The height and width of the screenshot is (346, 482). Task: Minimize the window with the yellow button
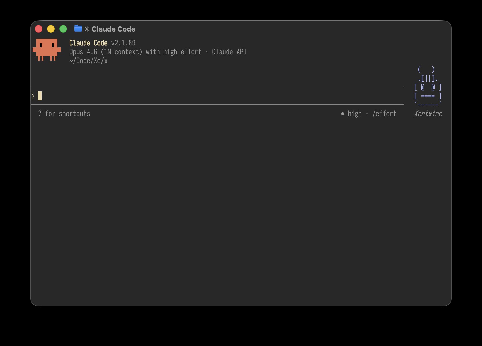point(51,29)
